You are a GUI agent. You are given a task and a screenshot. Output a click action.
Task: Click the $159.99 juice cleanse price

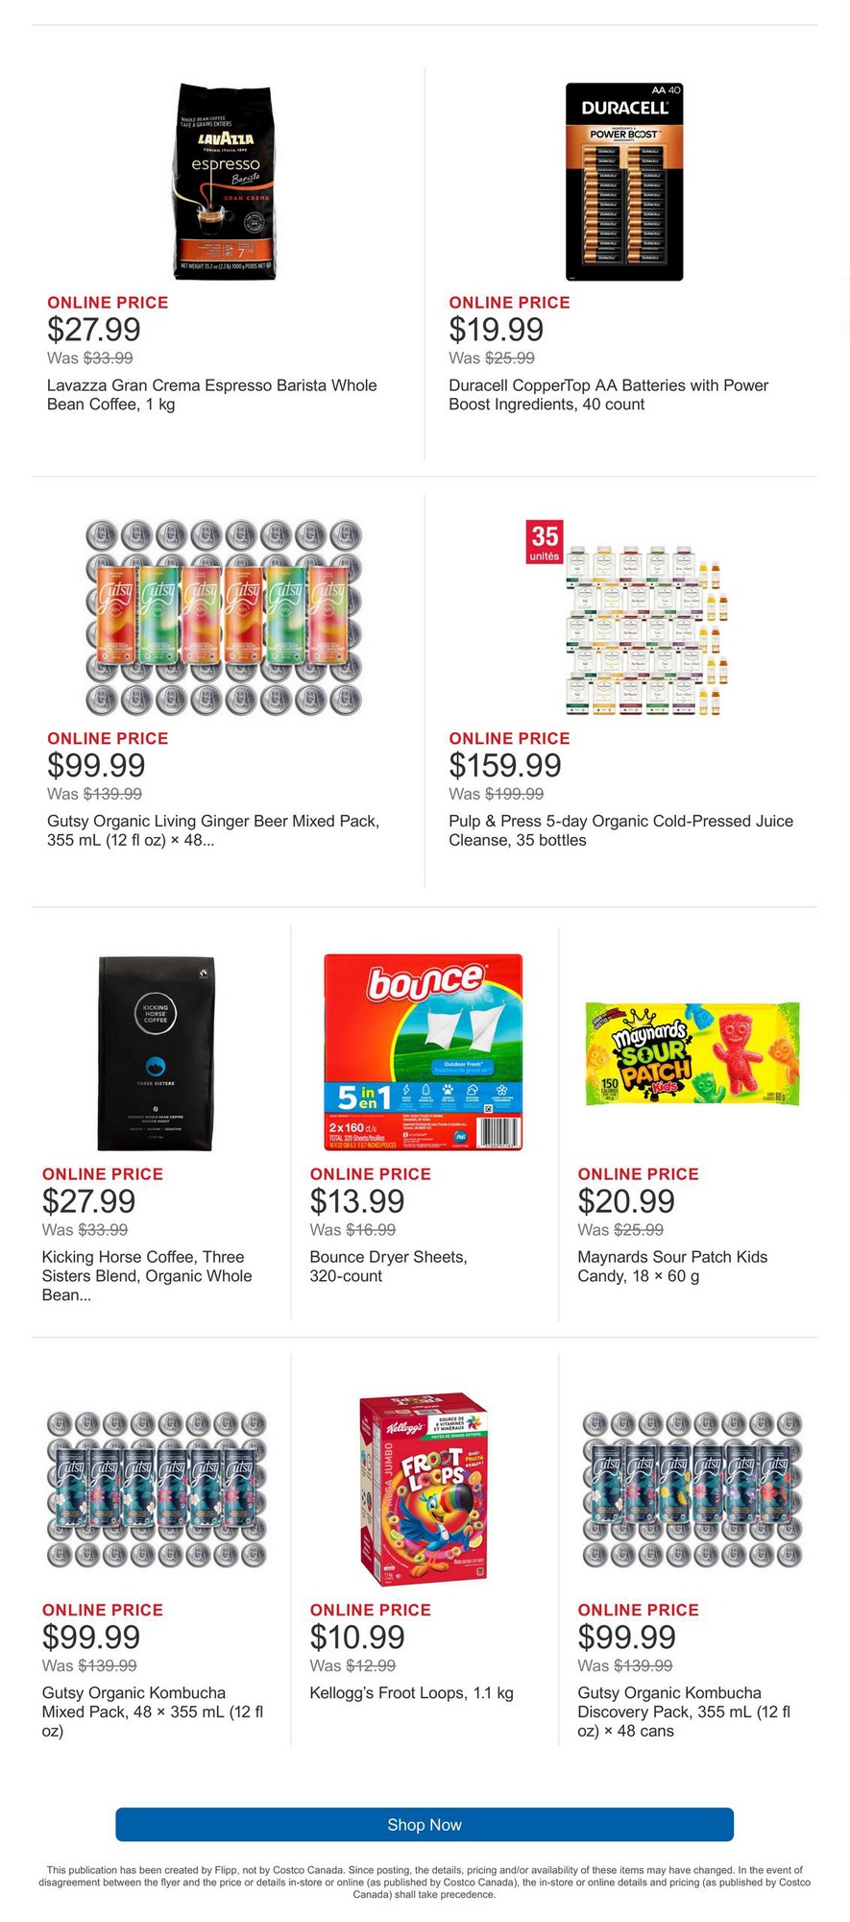tap(504, 765)
